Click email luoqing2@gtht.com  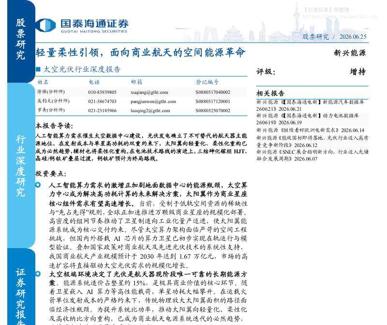tap(150, 111)
